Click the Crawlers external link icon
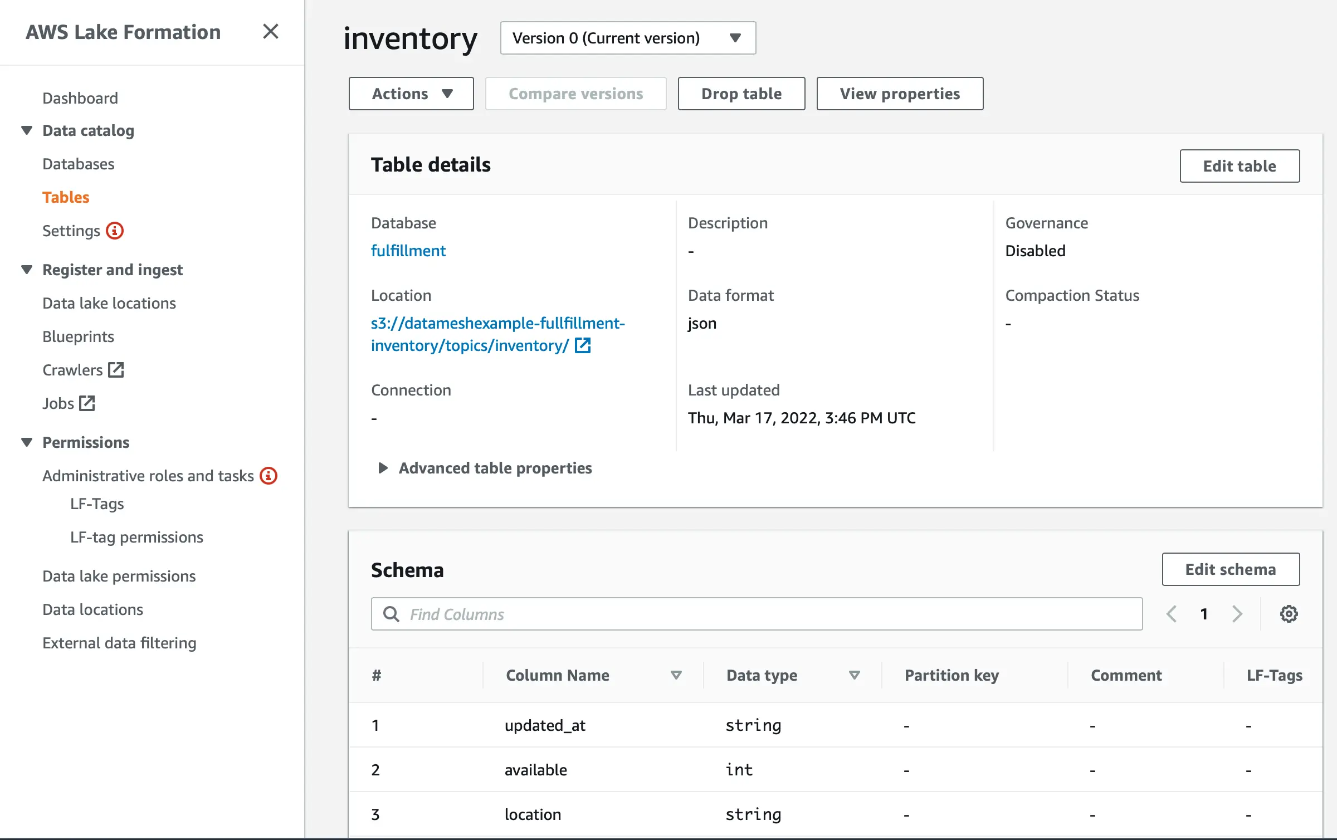The image size is (1337, 840). pos(116,370)
